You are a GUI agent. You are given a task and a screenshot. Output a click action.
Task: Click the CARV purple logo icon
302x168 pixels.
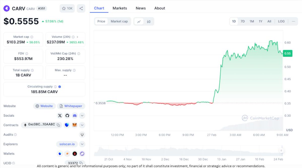point(7,9)
